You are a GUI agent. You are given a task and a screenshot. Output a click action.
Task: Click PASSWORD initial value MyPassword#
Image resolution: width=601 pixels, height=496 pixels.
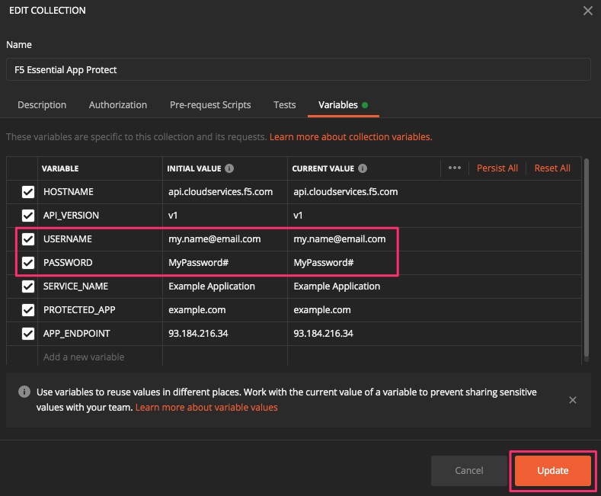click(x=198, y=263)
